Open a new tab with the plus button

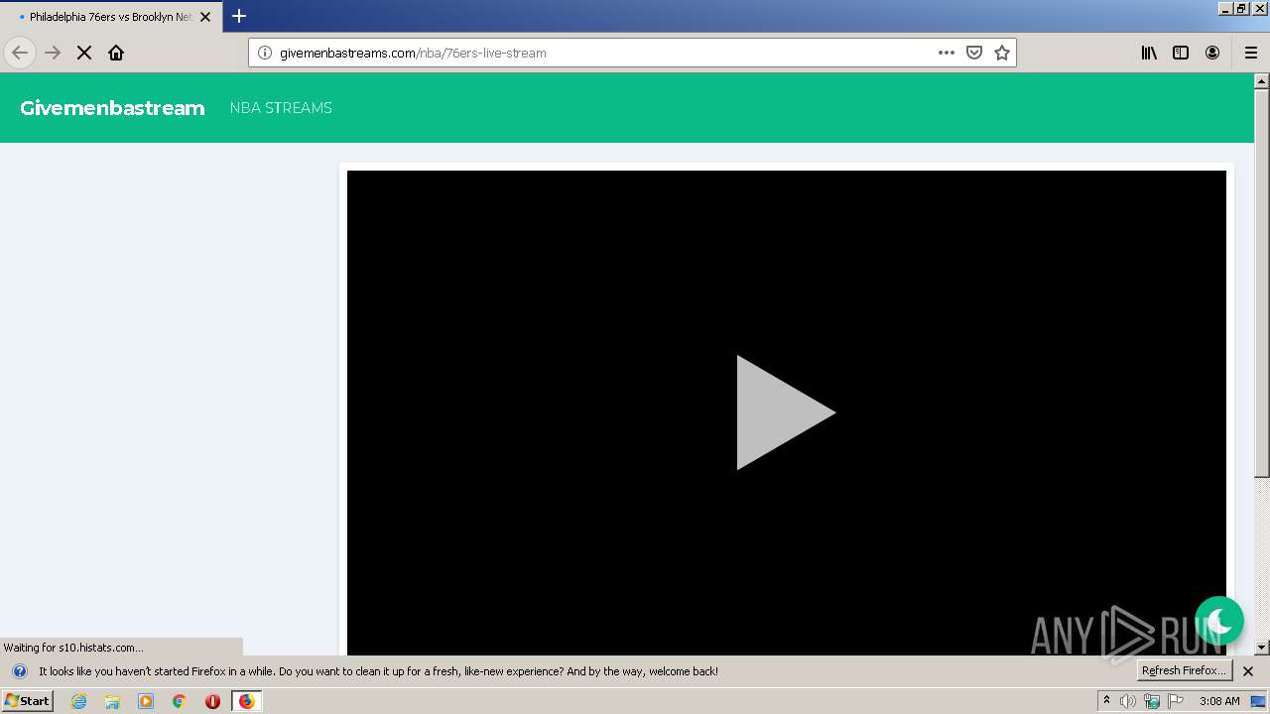(239, 16)
